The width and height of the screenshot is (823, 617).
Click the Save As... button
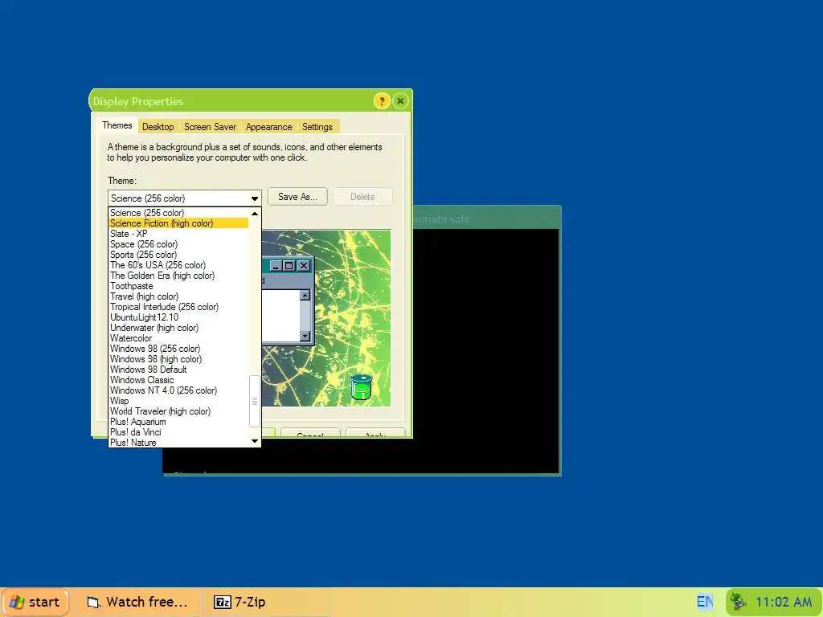coord(297,197)
